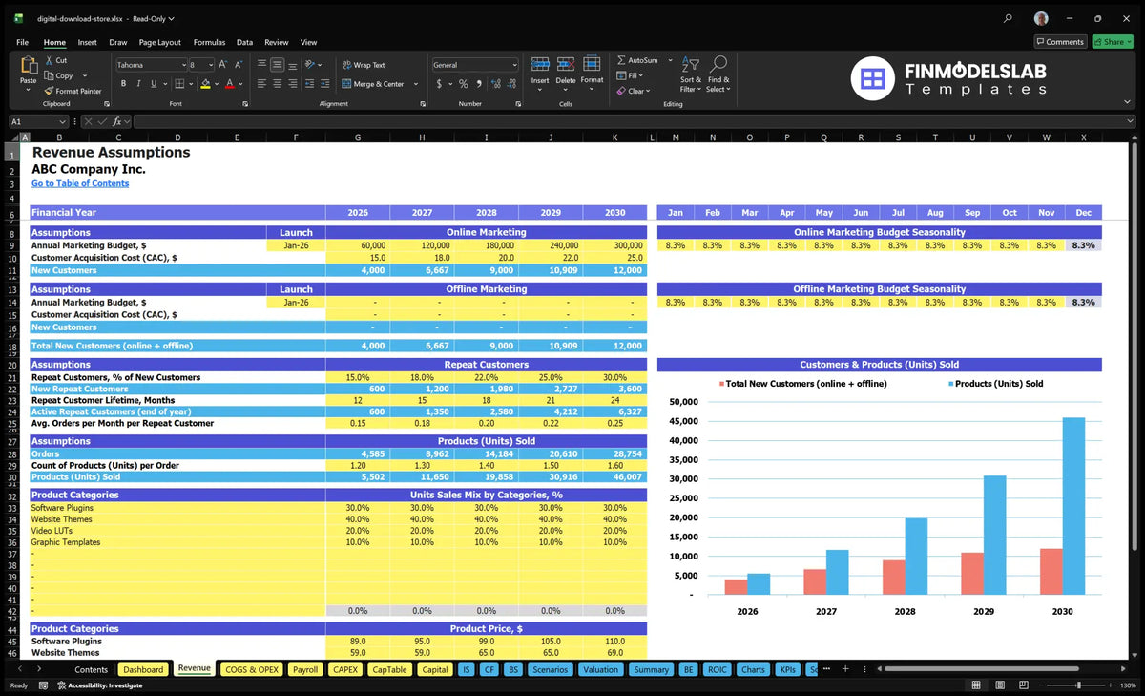The height and width of the screenshot is (696, 1145).
Task: Click the Increase Font Size icon
Action: 223,65
